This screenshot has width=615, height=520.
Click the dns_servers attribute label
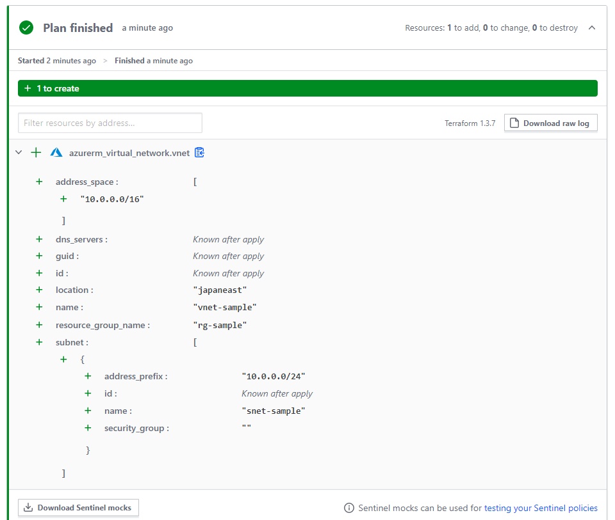coord(81,240)
